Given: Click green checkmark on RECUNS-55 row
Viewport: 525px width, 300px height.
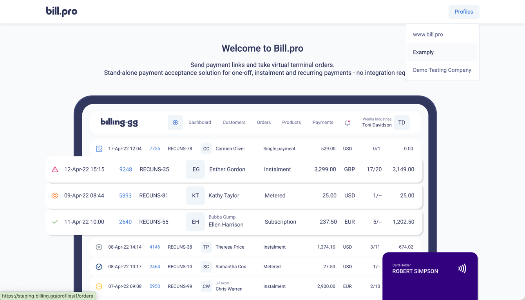Looking at the screenshot, I should click(x=55, y=222).
